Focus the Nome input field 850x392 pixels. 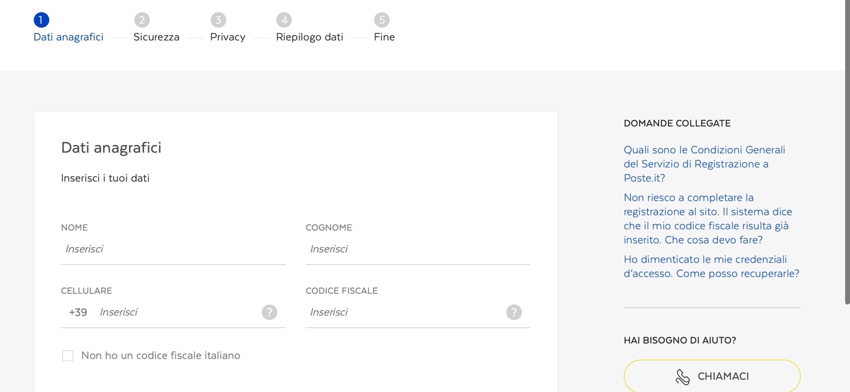173,249
